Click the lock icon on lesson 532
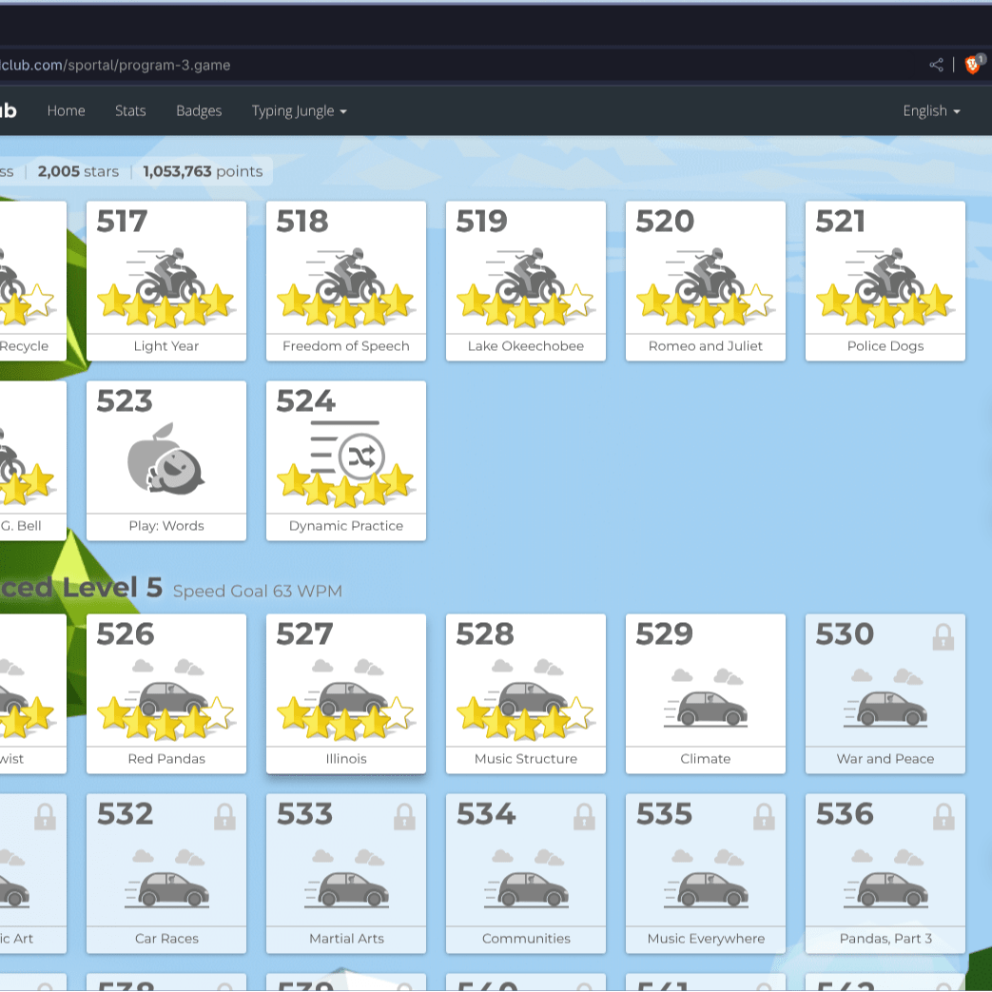The height and width of the screenshot is (992, 992). coord(224,817)
